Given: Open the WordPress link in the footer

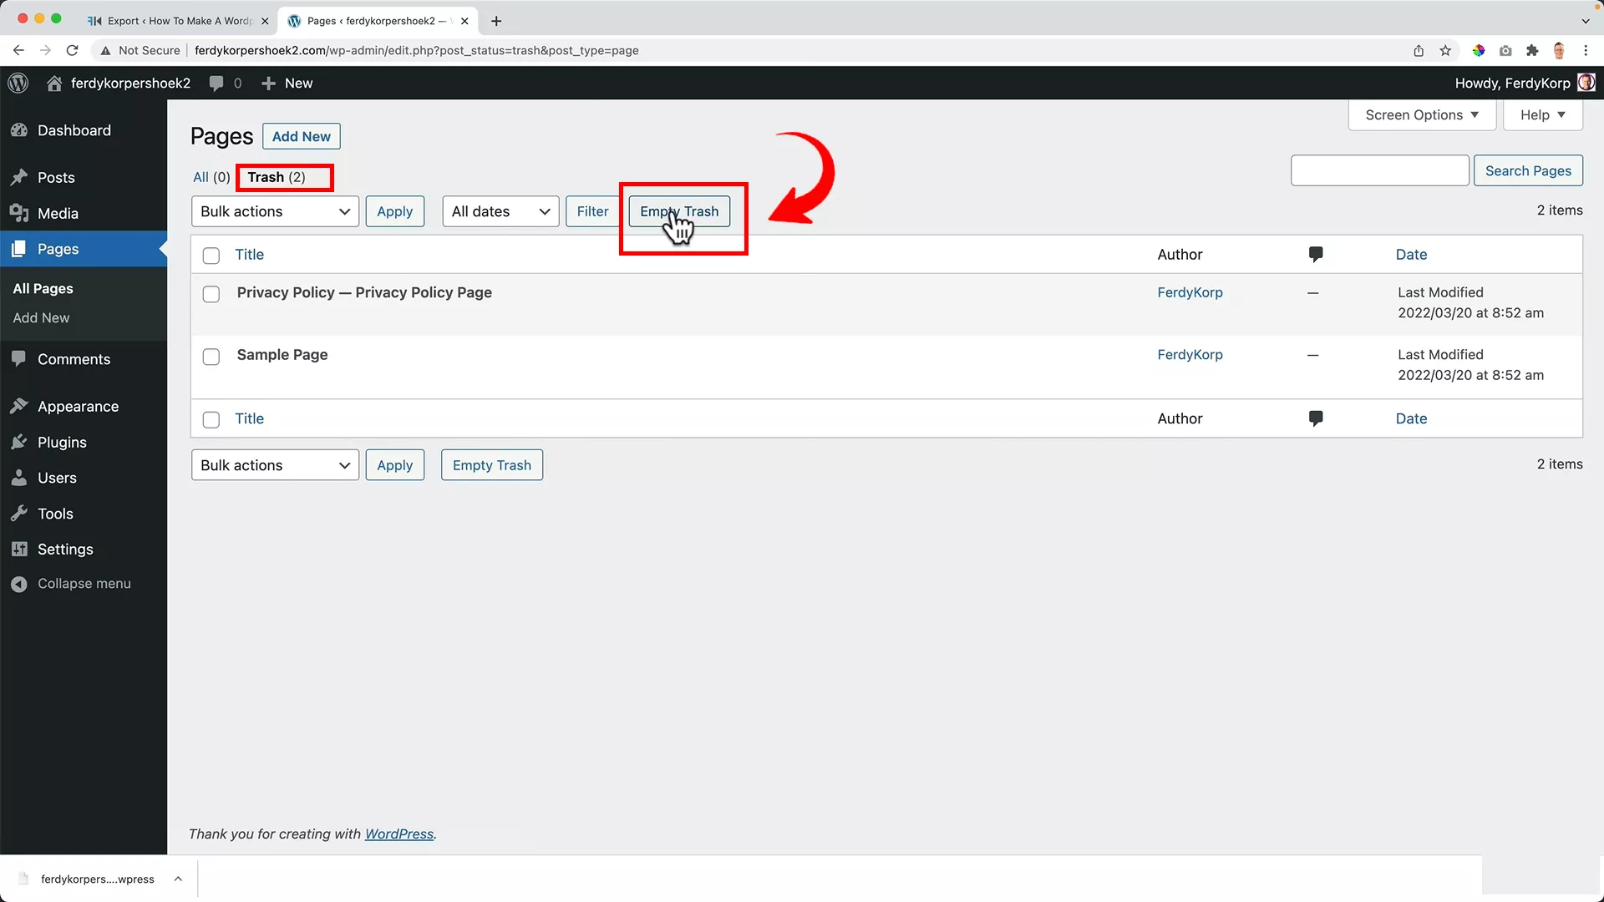Looking at the screenshot, I should click(x=399, y=834).
